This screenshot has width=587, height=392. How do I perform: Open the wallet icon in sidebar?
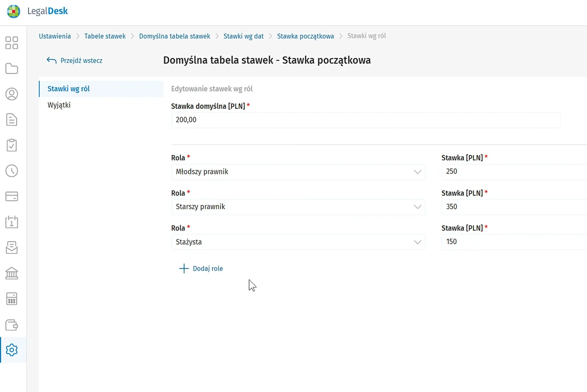coord(12,325)
